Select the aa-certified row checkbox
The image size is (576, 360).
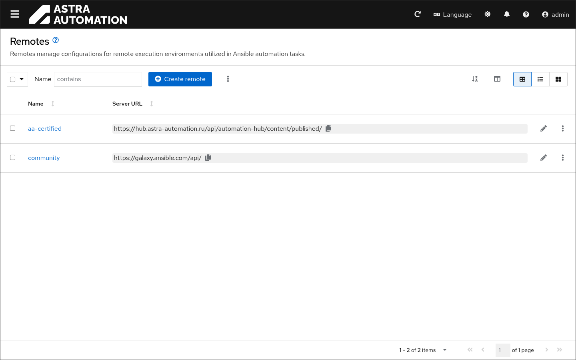click(x=13, y=128)
